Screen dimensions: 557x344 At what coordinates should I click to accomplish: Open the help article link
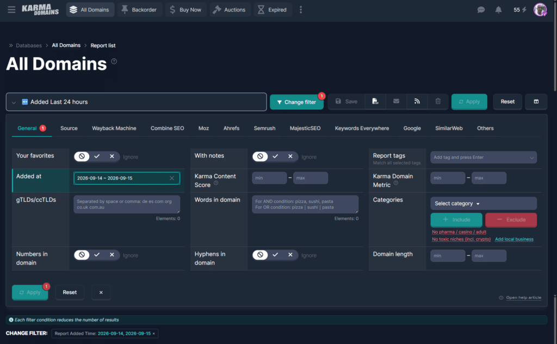click(523, 297)
